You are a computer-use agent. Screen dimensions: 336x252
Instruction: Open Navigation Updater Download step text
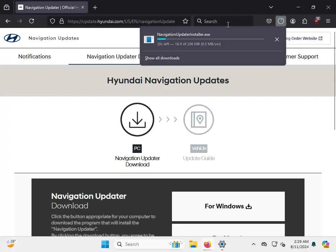137,161
